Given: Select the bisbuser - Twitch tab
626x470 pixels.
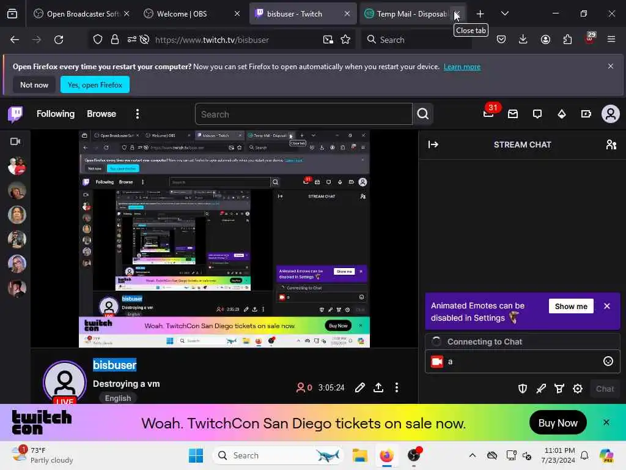Looking at the screenshot, I should [303, 13].
